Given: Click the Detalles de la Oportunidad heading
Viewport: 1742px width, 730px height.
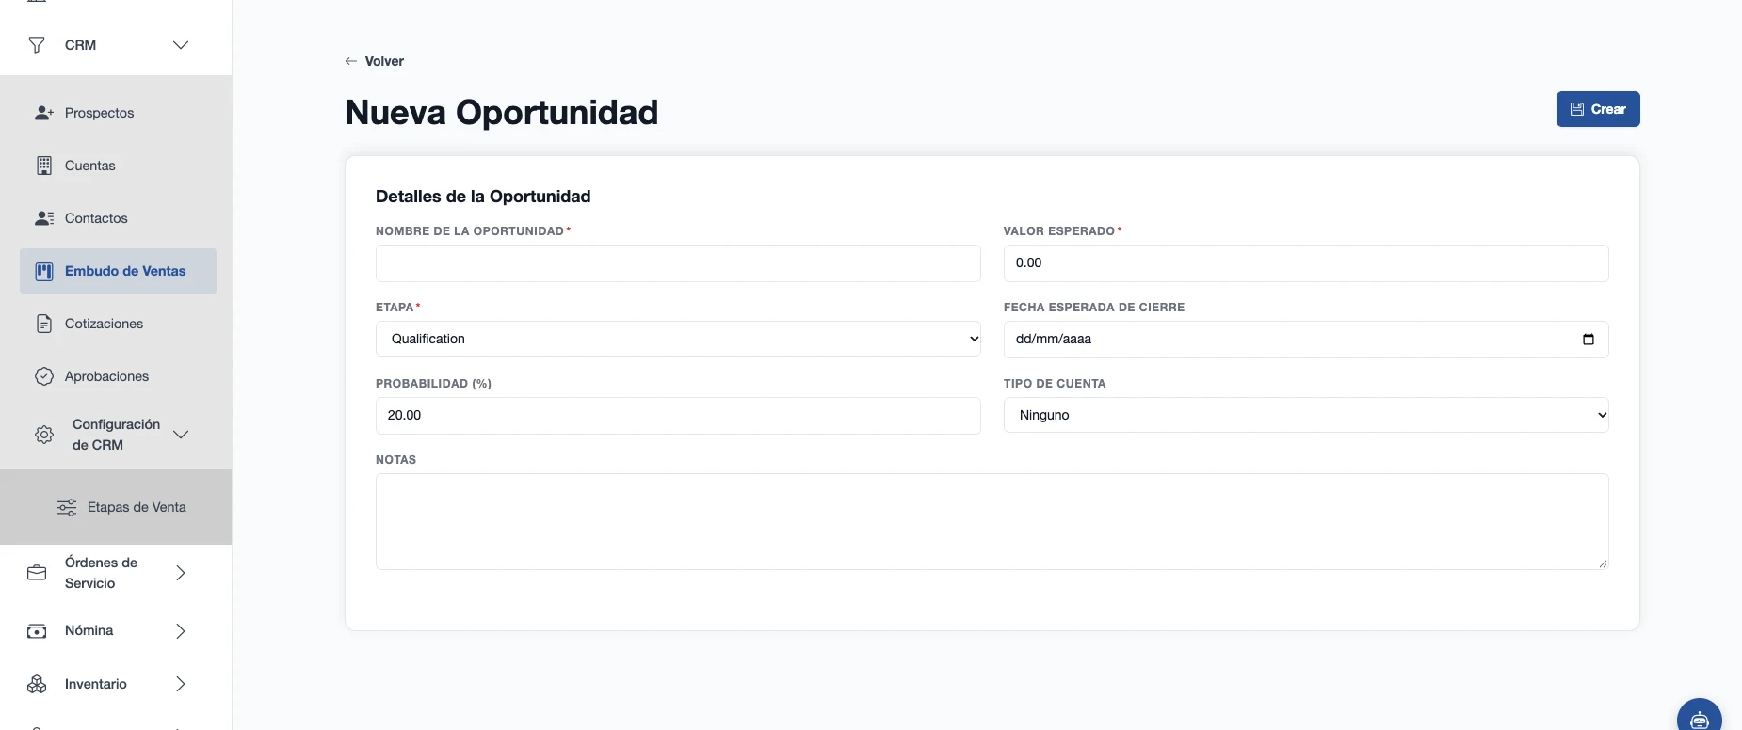Looking at the screenshot, I should 483,197.
